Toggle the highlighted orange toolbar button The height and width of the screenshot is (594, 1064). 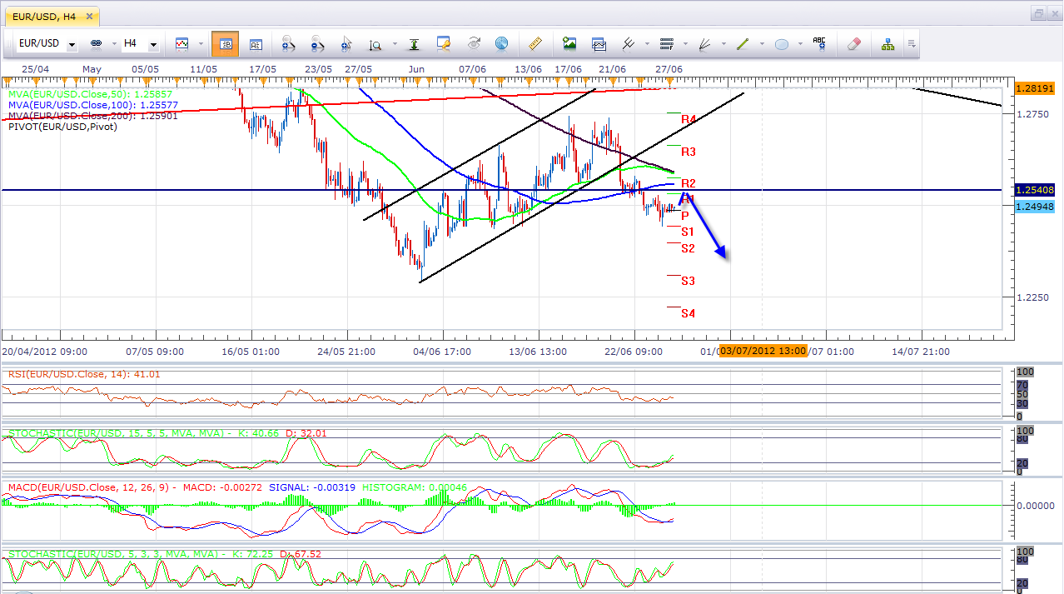click(x=225, y=43)
